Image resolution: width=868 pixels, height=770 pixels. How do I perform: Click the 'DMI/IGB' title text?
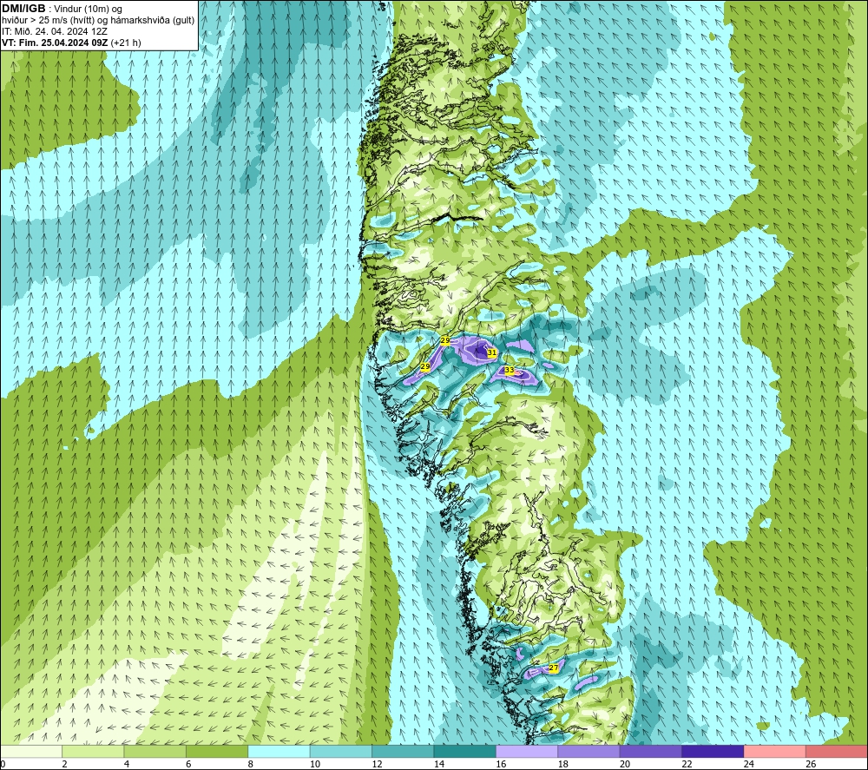point(23,9)
